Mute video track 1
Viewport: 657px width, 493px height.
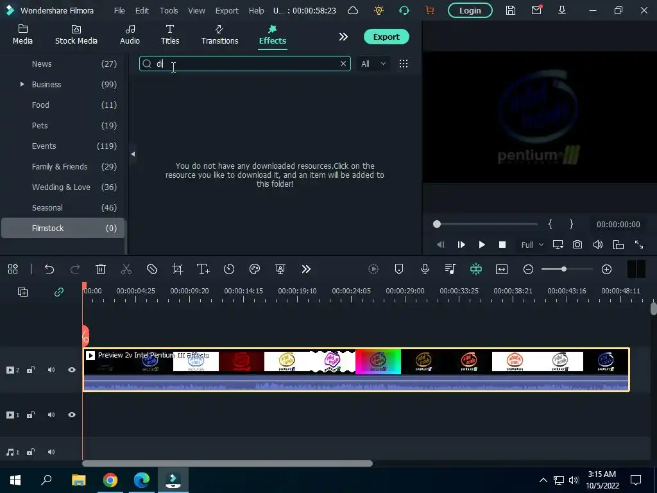[x=51, y=415]
